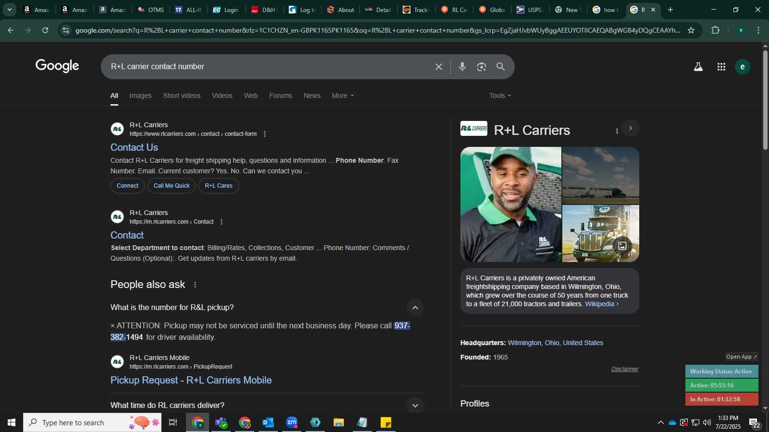Click the Google logo
769x432 pixels.
click(57, 66)
